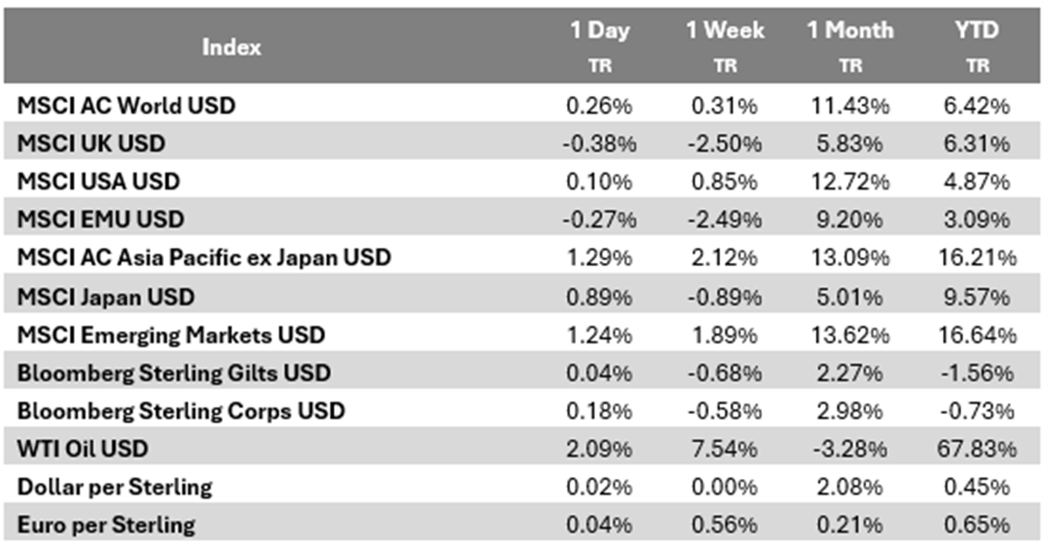This screenshot has width=1048, height=546.
Task: Select the MSCI USA USD row label
Action: pyautogui.click(x=98, y=181)
